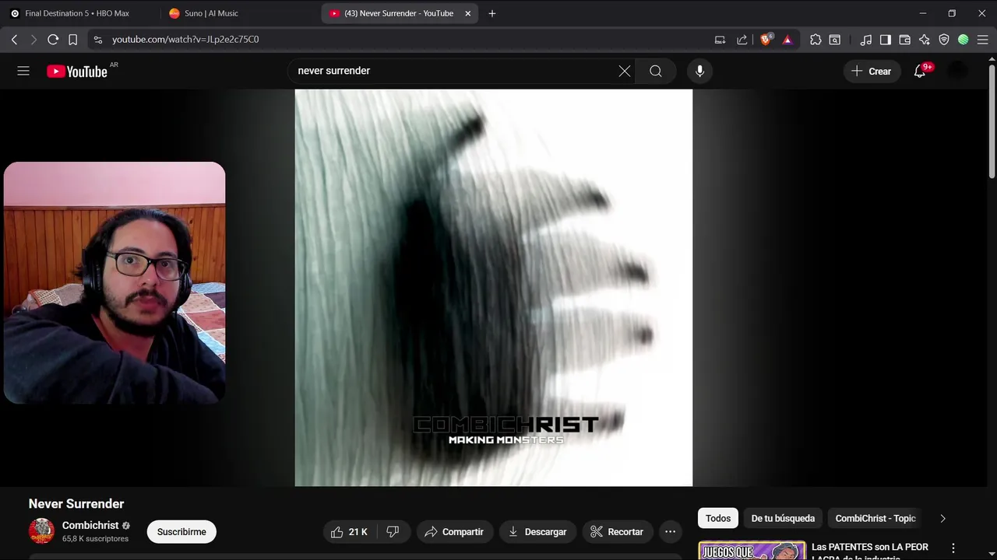The height and width of the screenshot is (560, 997).
Task: Click the Never Surrender video title
Action: coord(76,504)
